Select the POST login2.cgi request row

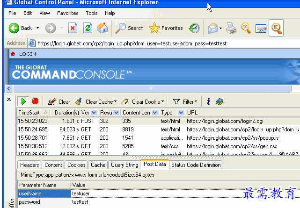[x=158, y=121]
